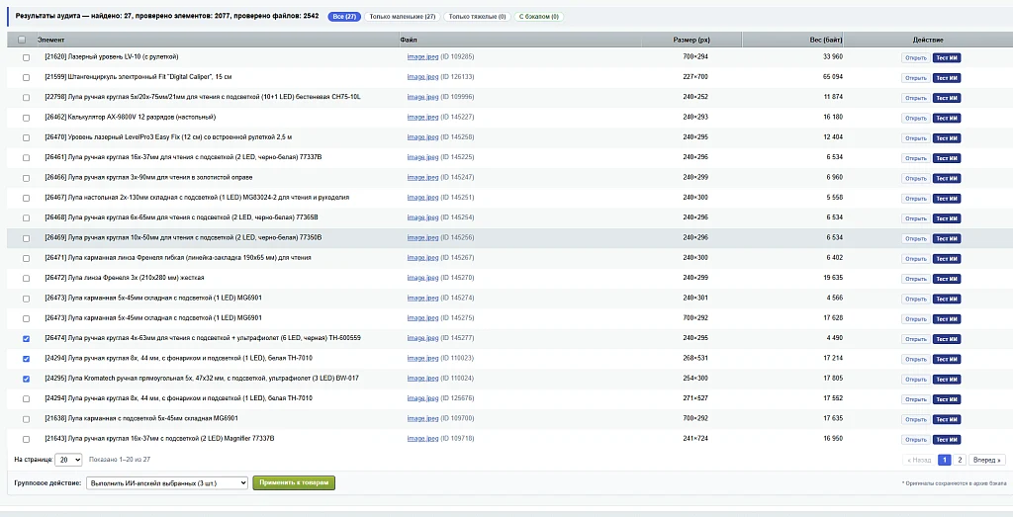1013x517 pixels.
Task: Run 'Тест ИИ' for item 21643
Action: tap(947, 440)
